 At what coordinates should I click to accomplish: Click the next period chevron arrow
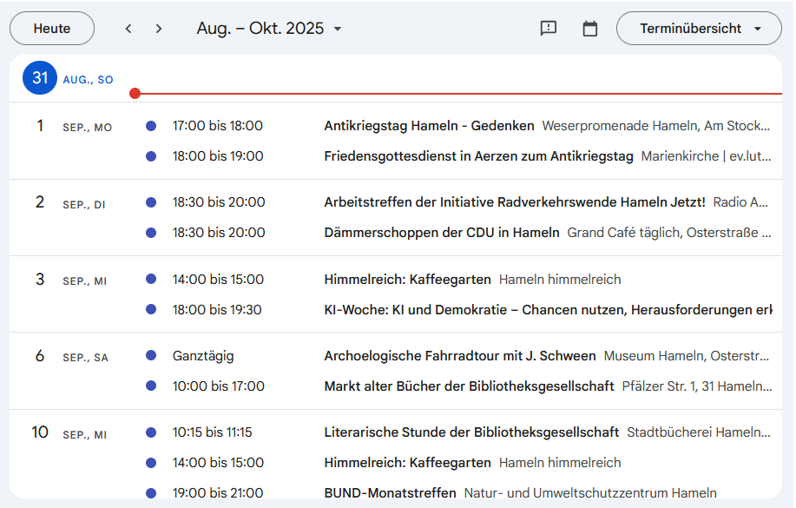pos(159,29)
